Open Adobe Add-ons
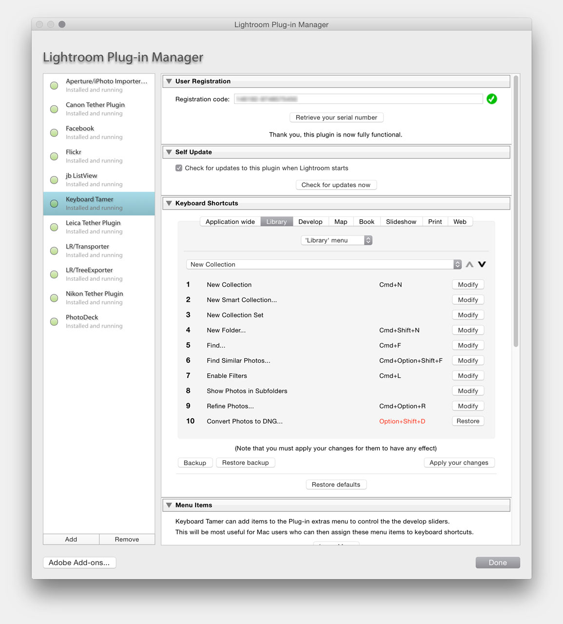563x624 pixels. coord(79,563)
